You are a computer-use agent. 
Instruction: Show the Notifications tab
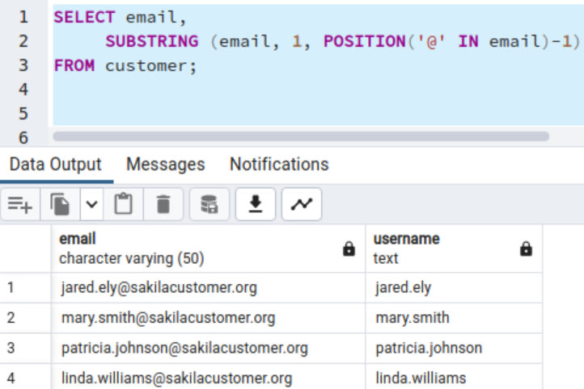coord(279,165)
